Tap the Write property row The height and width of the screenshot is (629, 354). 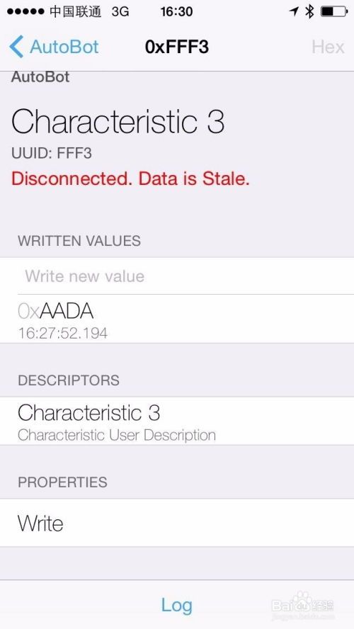(177, 523)
